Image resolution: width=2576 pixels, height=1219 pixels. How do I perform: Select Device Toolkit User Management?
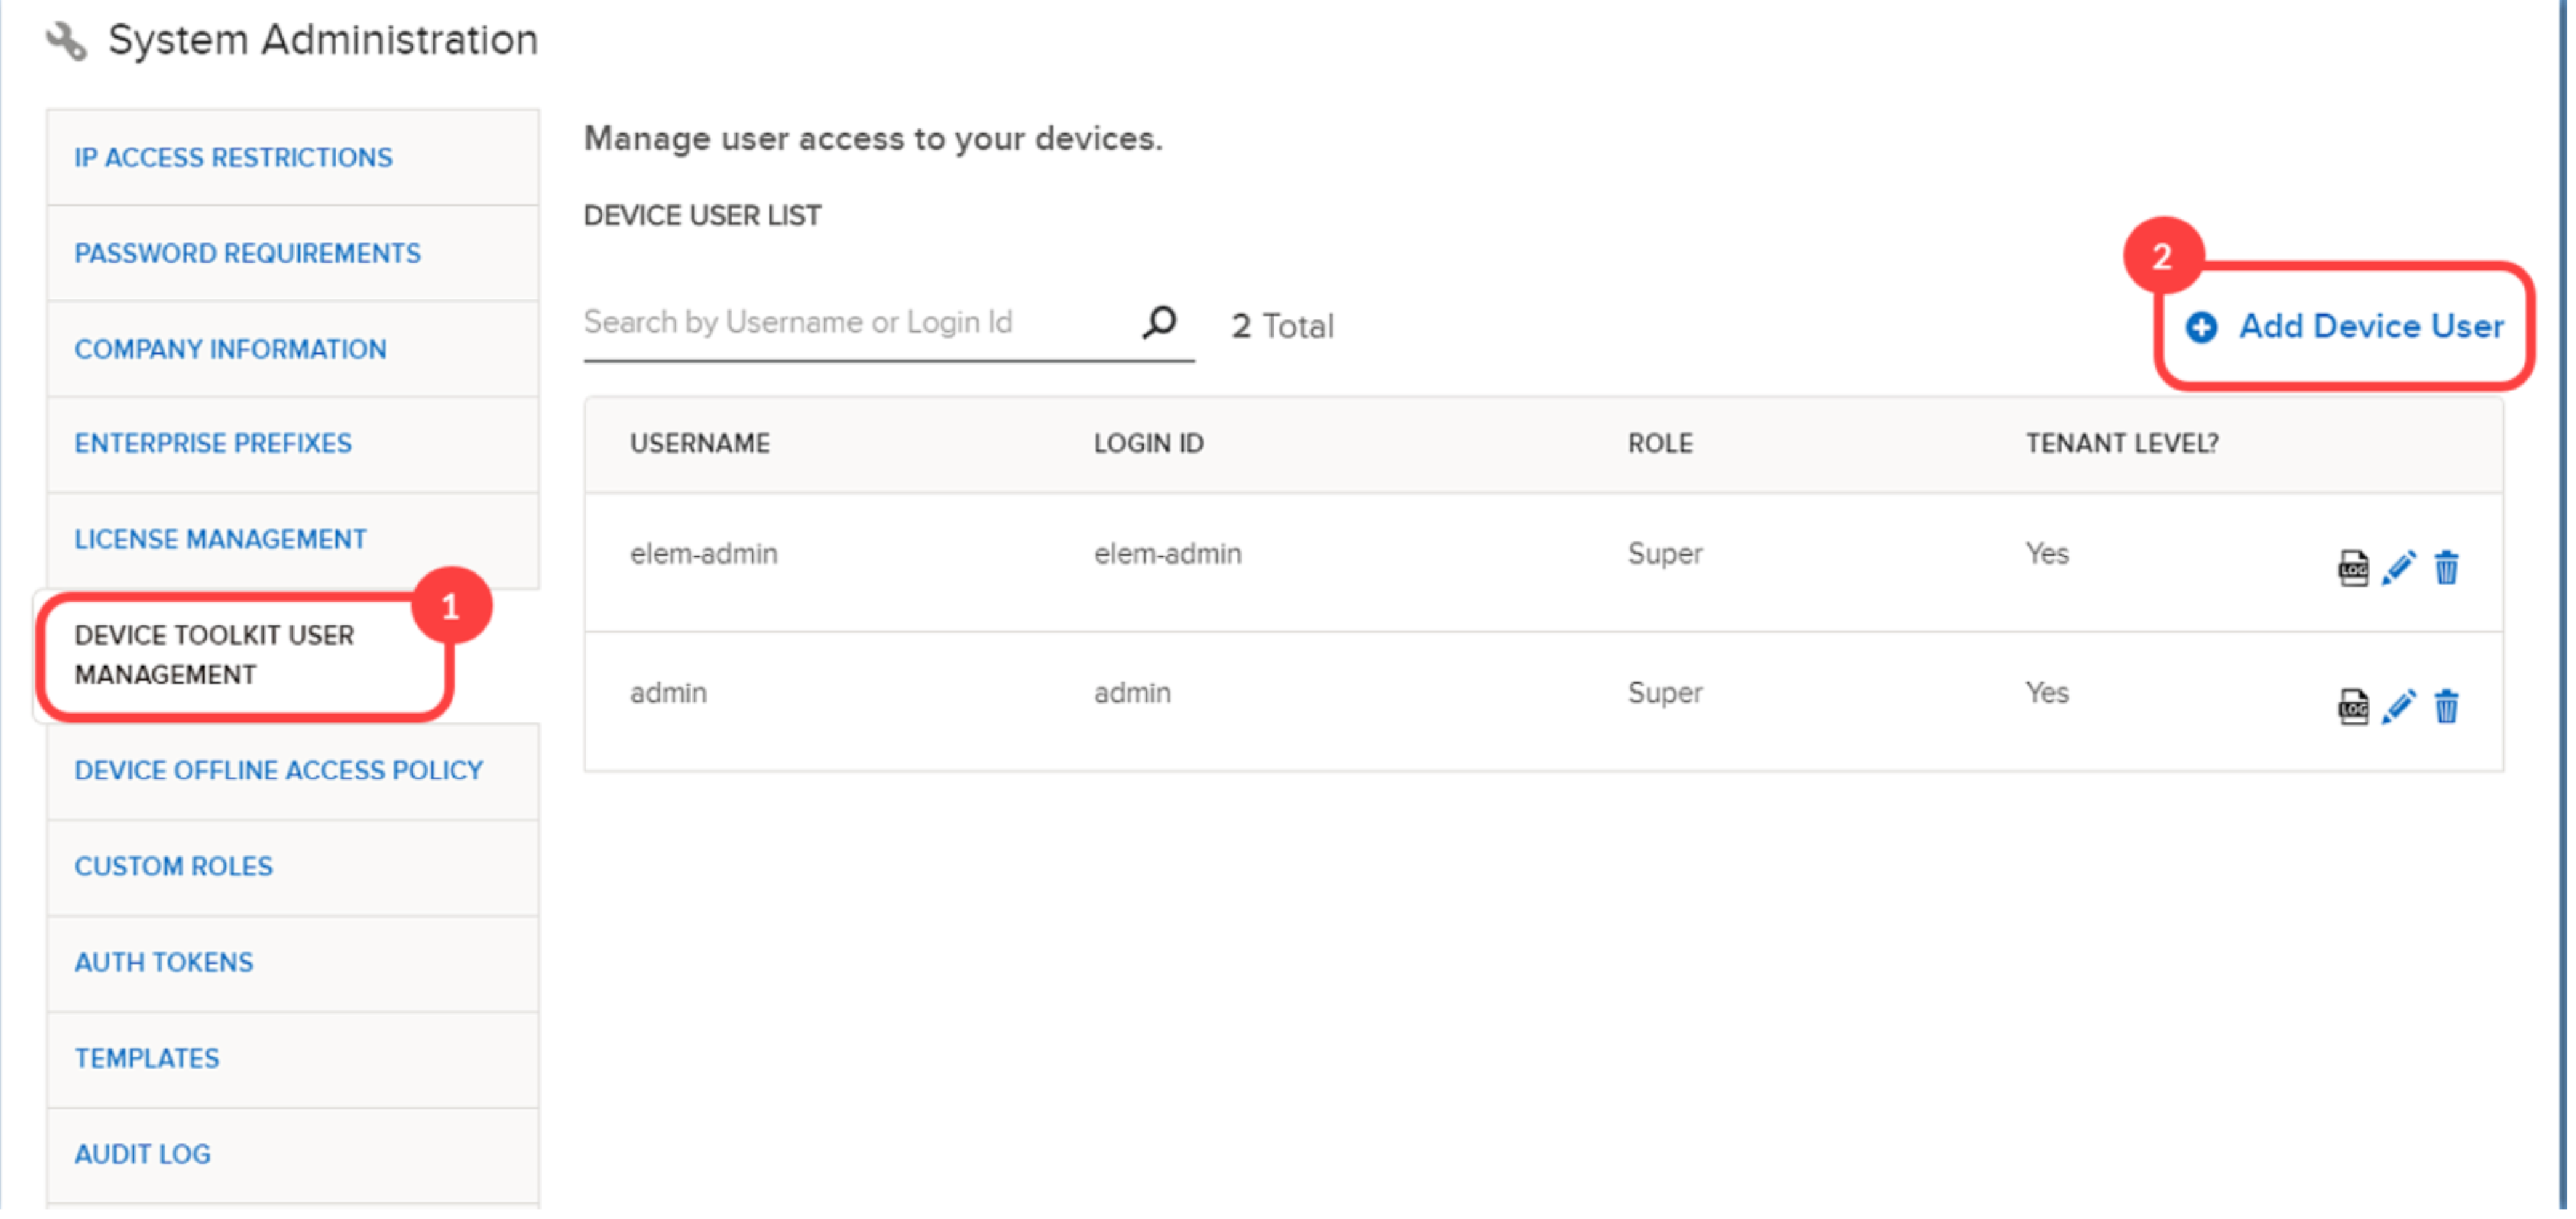click(x=214, y=656)
